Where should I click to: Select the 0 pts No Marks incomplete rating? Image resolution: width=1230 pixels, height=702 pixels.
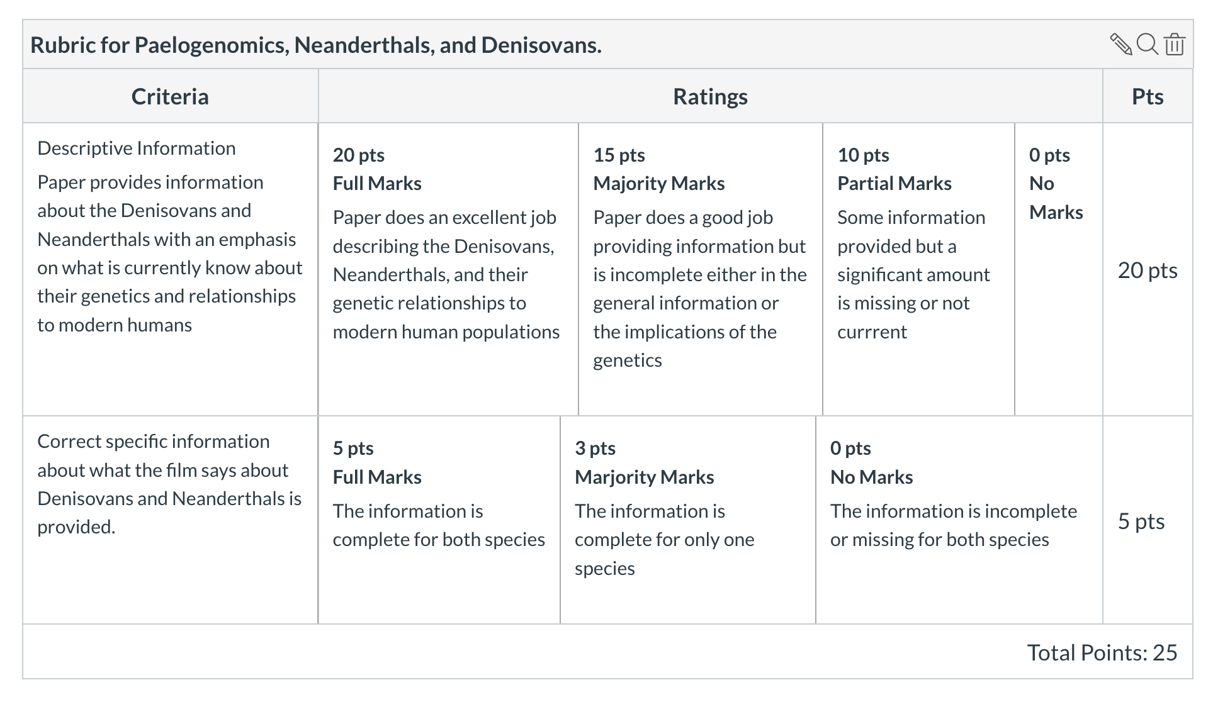[x=959, y=520]
